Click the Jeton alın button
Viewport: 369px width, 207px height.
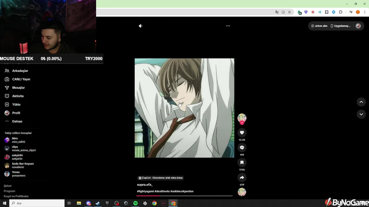(319, 26)
